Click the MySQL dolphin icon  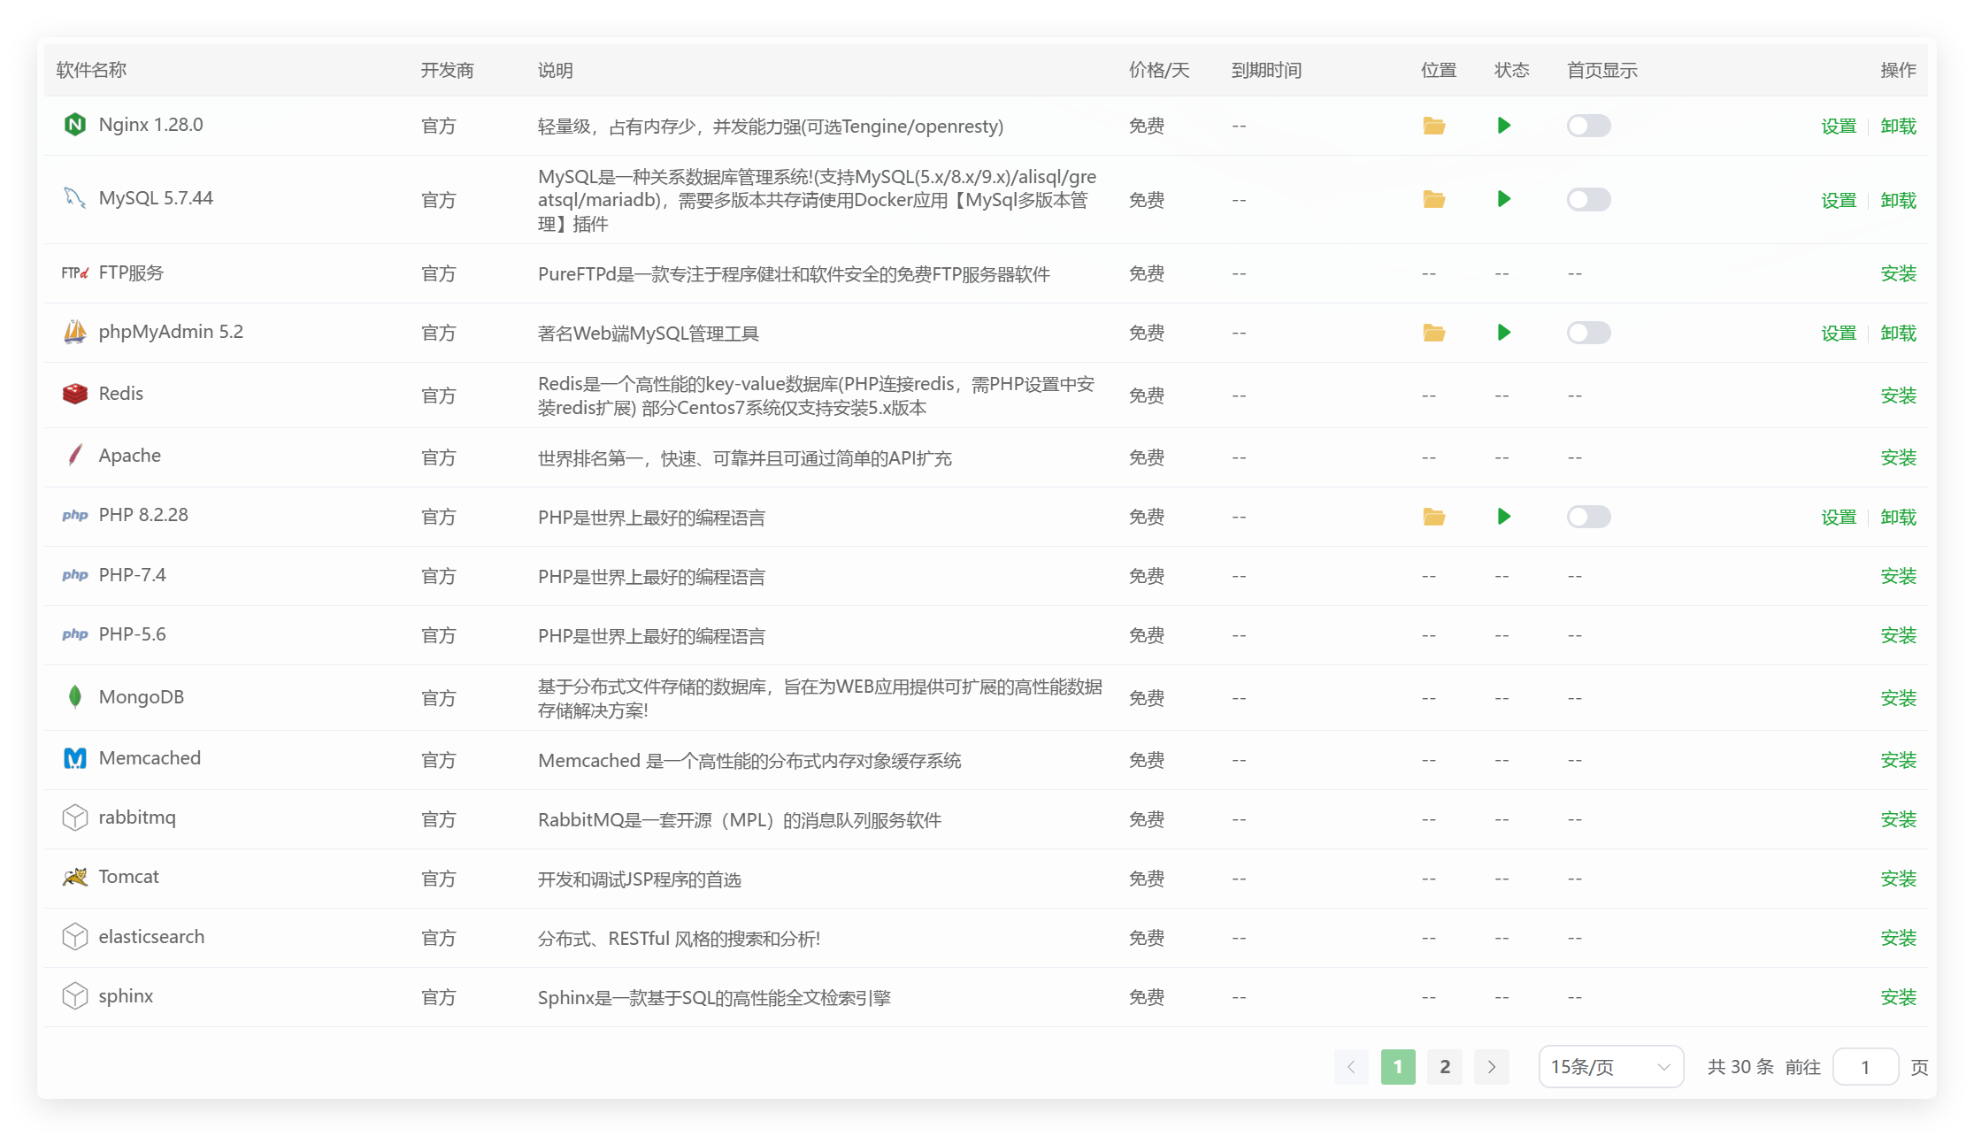coord(75,198)
